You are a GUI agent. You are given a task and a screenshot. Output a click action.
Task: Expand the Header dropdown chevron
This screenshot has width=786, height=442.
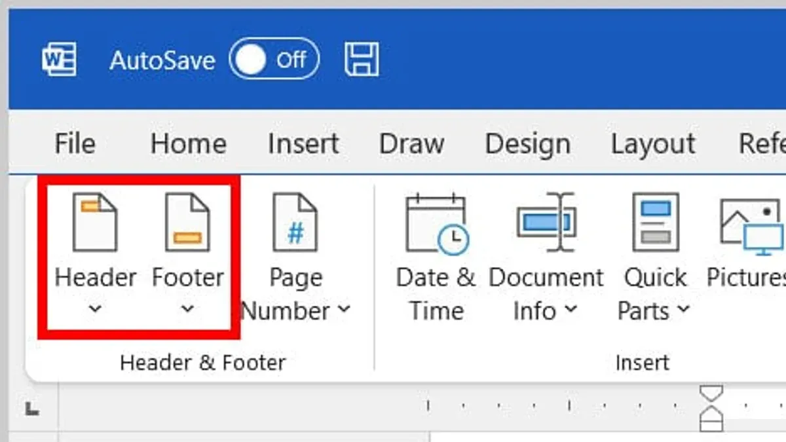95,308
